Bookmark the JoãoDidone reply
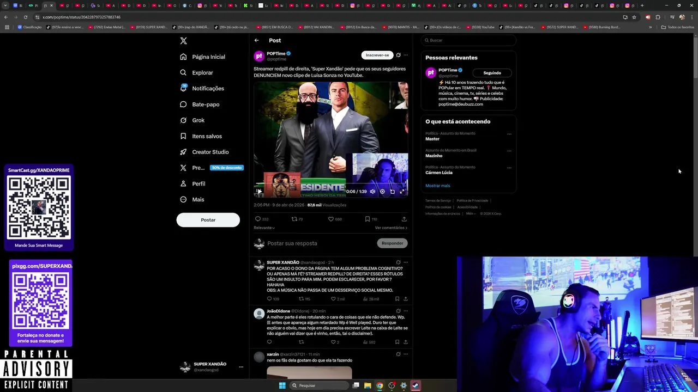Viewport: 698px width, 392px height. [397, 342]
